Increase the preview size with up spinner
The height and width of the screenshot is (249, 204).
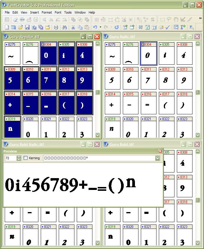(19, 157)
